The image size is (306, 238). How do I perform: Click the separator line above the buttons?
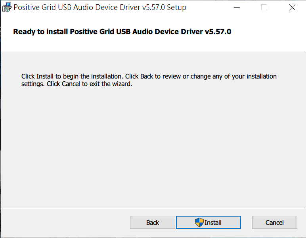pos(153,208)
